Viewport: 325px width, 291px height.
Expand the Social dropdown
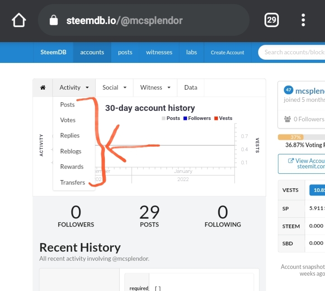[114, 88]
